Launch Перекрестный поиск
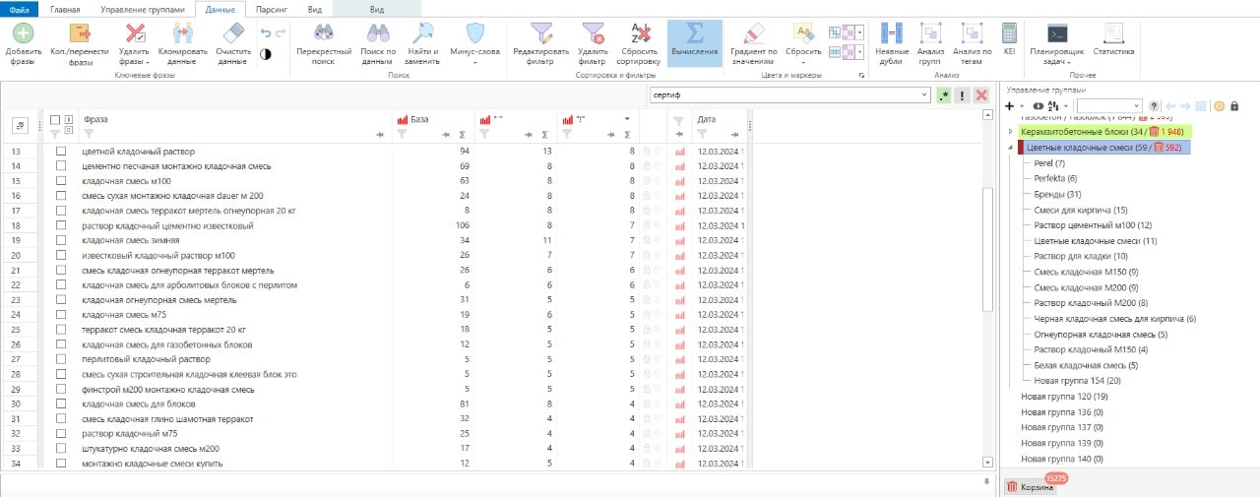The height and width of the screenshot is (497, 1260). click(x=323, y=35)
